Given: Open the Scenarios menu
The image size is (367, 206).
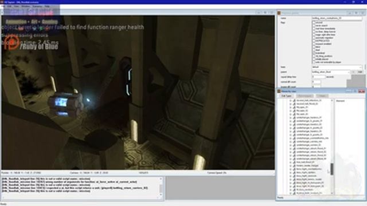Looking at the screenshot, I should [37, 6].
